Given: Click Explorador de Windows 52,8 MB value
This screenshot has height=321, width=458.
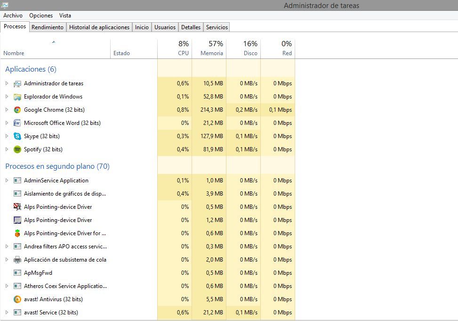Looking at the screenshot, I should [x=213, y=97].
